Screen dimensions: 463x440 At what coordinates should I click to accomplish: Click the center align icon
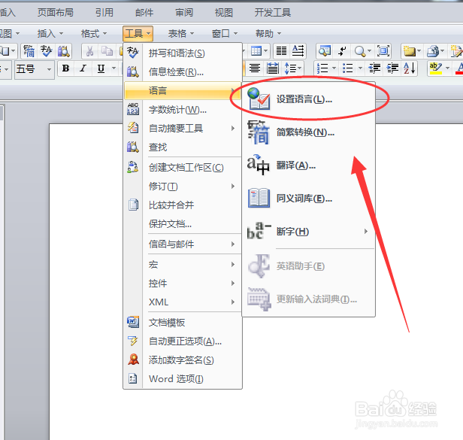[255, 68]
